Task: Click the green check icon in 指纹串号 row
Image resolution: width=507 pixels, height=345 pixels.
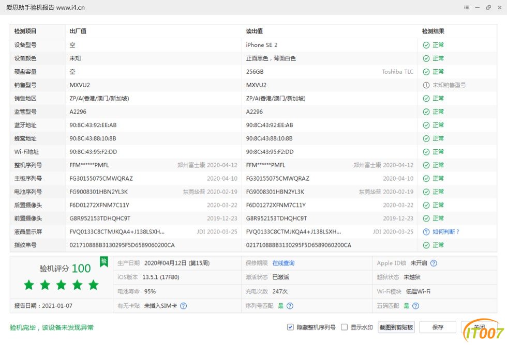Action: click(426, 245)
